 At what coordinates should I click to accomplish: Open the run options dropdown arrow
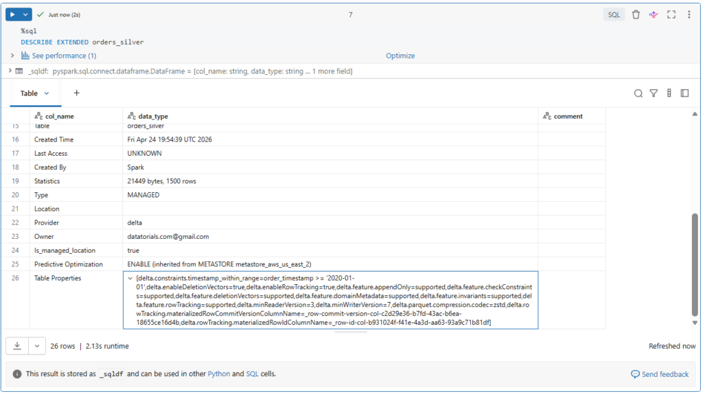tap(25, 14)
